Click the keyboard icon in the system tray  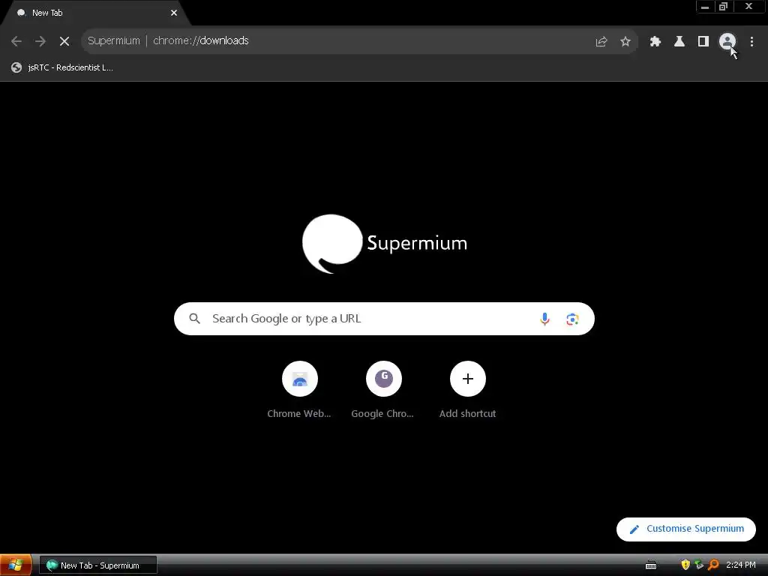(x=651, y=565)
